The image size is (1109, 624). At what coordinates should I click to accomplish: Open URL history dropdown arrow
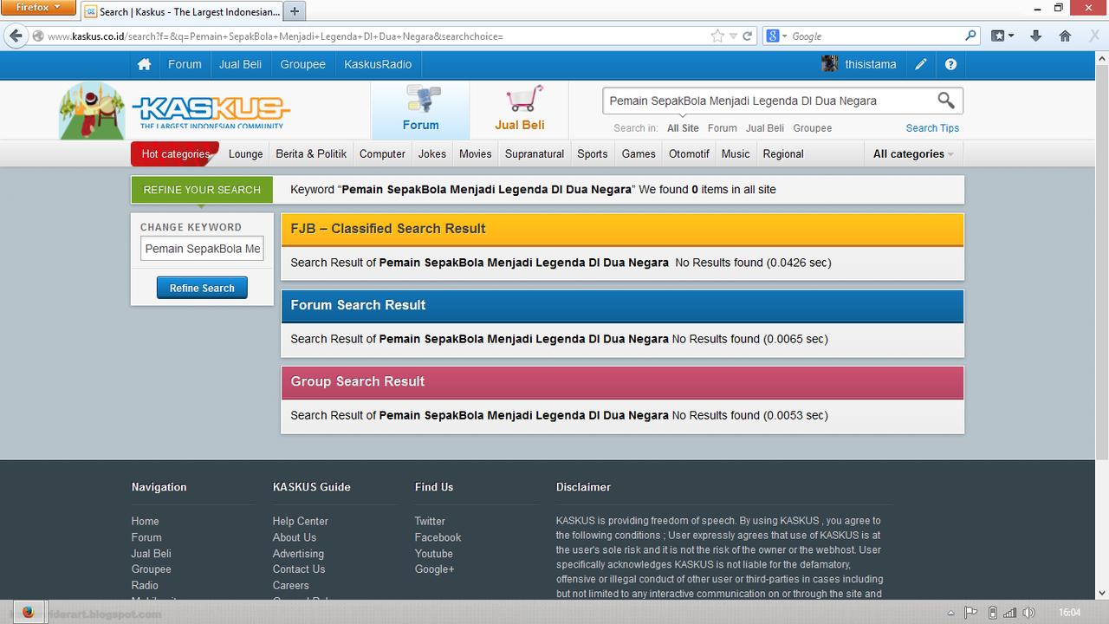coord(734,36)
